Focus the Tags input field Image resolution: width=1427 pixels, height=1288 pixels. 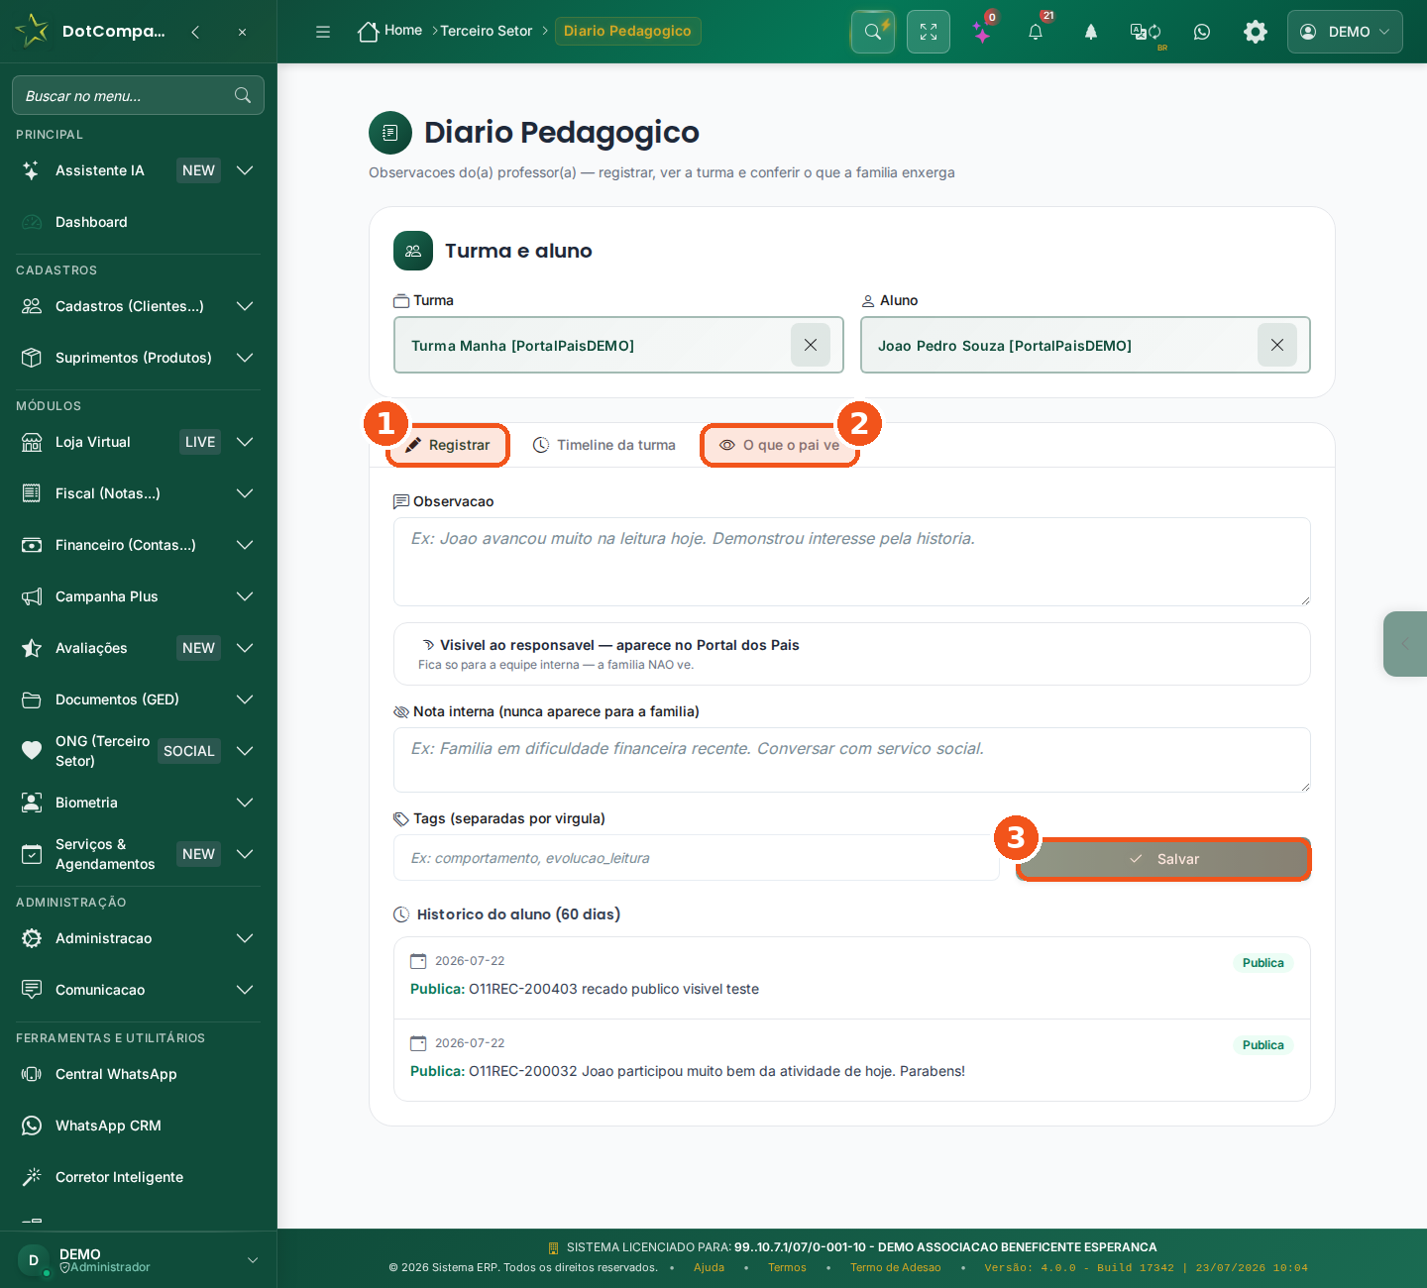point(697,858)
